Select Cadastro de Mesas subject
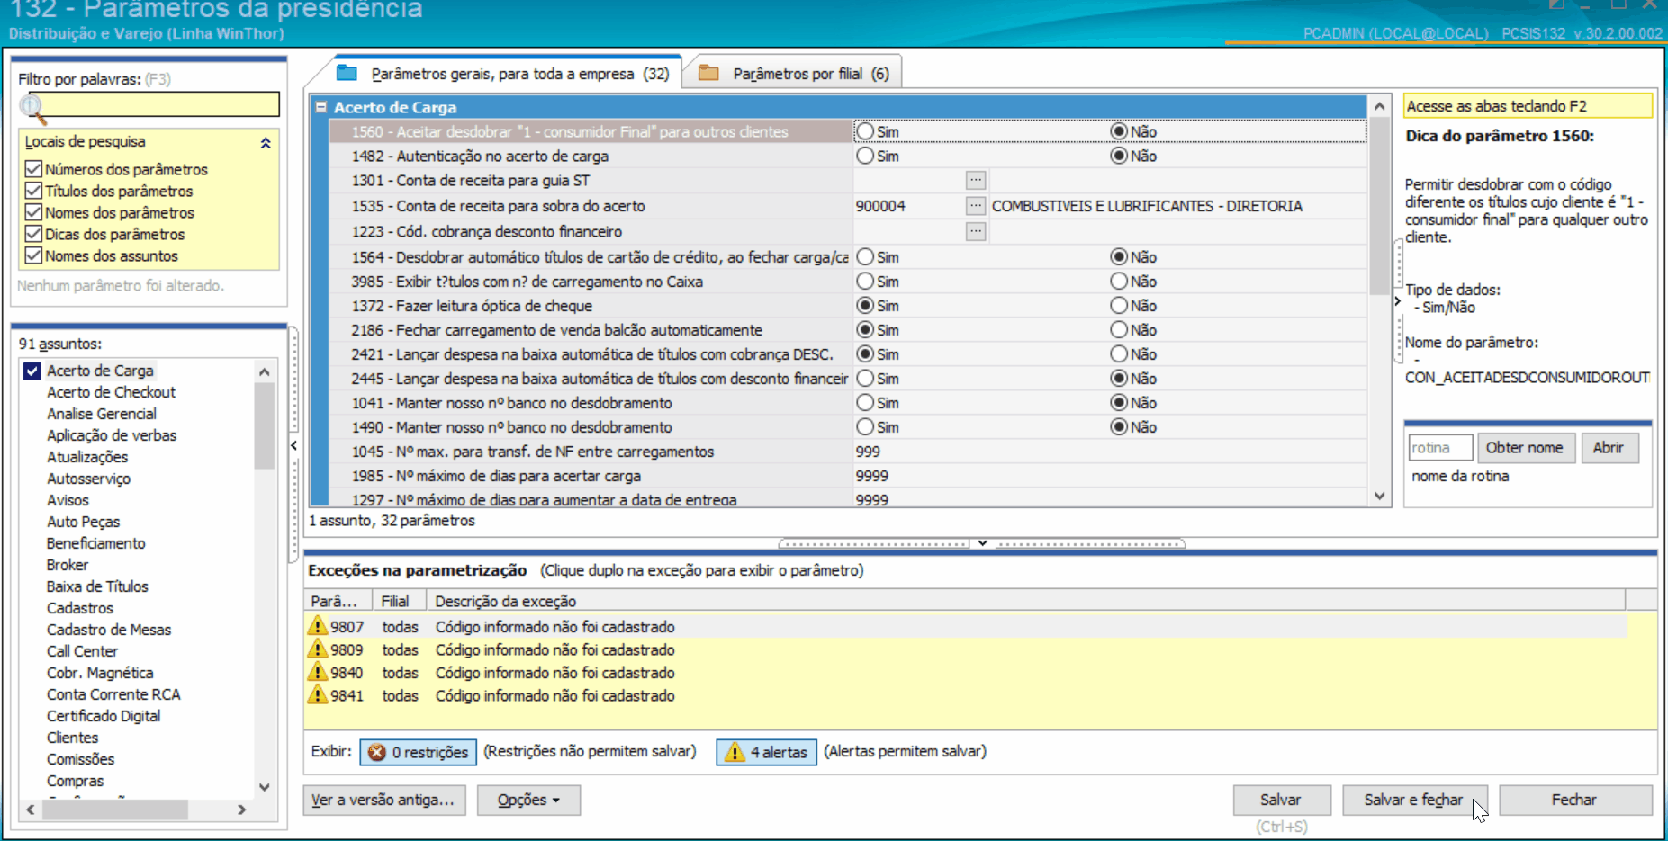This screenshot has height=841, width=1668. coord(109,630)
